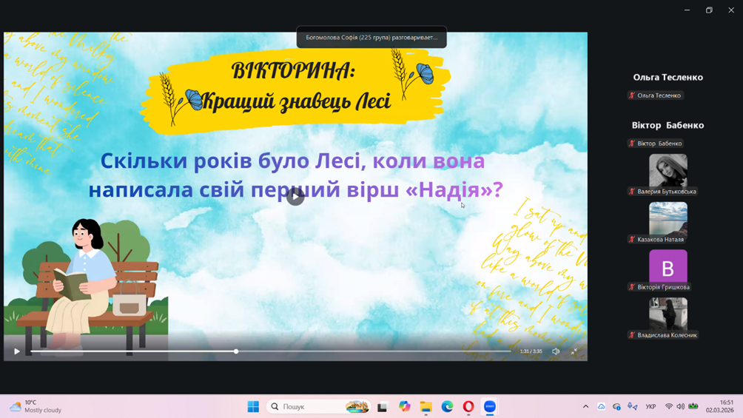This screenshot has width=743, height=418.
Task: Click the muted mic icon beside Ольга Тесленко
Action: (632, 95)
